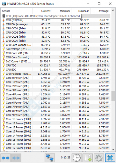Click the collapse columns arrows icon
This screenshot has width=116, height=163.
click(16, 158)
